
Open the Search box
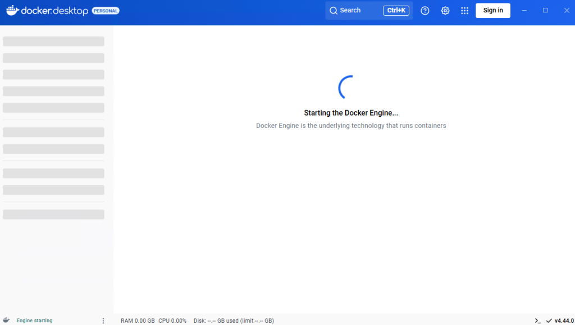[x=369, y=10]
